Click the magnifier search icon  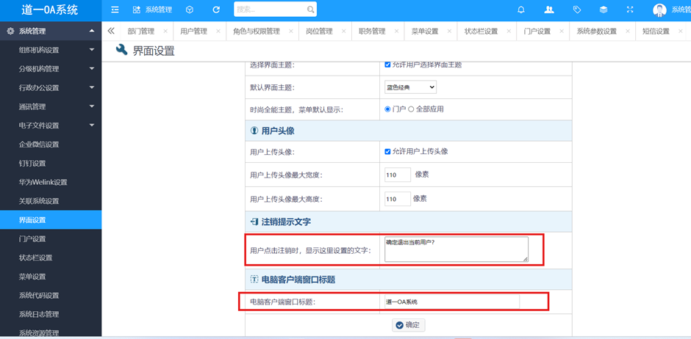click(x=311, y=10)
